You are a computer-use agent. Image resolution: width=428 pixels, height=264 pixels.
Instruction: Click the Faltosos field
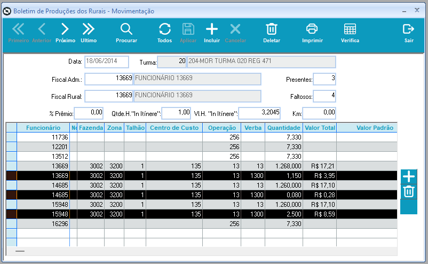(x=324, y=96)
